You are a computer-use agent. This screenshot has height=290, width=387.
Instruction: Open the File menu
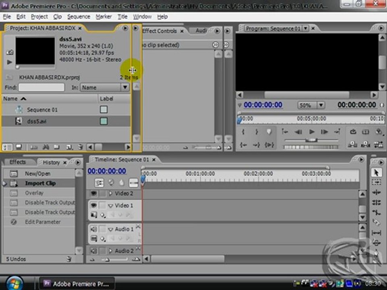click(x=7, y=17)
